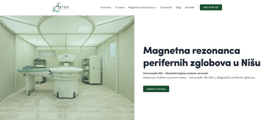Open the Početna page

coord(106,7)
